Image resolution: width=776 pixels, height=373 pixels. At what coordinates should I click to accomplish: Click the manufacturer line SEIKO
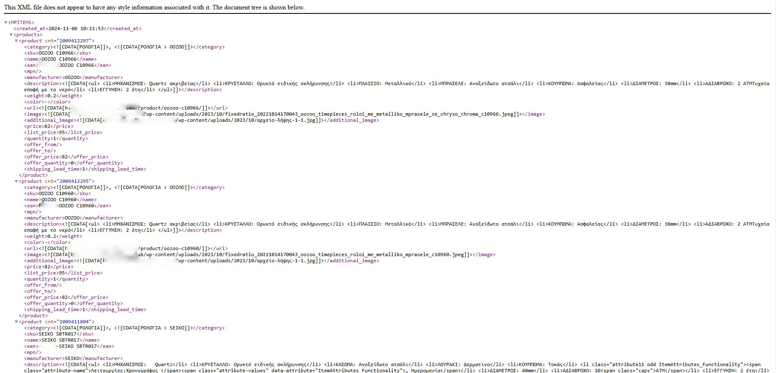73,358
